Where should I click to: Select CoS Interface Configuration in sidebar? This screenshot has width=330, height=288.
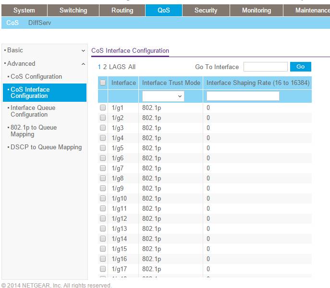[45, 93]
